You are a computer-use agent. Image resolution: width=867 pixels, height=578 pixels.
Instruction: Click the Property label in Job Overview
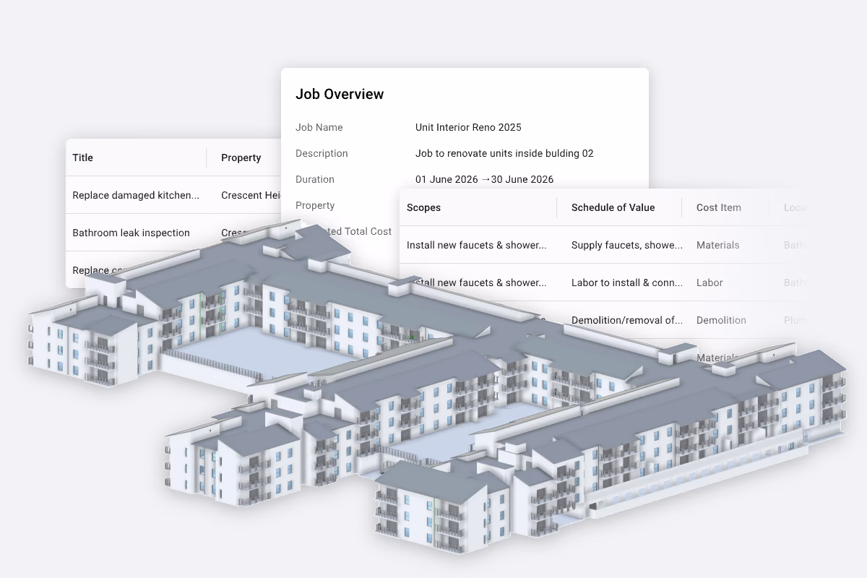pyautogui.click(x=315, y=205)
